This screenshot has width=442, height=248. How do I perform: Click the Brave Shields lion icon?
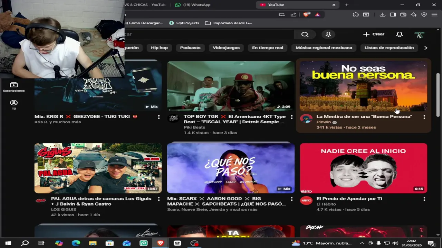[x=306, y=14]
